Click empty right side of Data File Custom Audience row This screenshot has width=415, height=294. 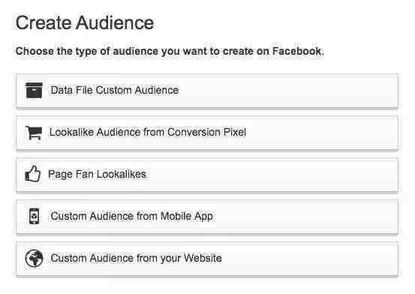291,91
